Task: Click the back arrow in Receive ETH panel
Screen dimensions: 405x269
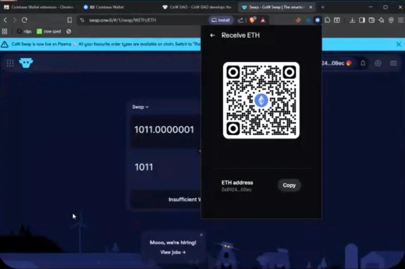Action: [212, 35]
